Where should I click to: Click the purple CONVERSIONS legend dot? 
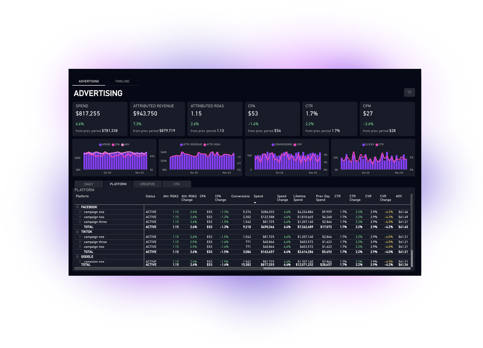[x=273, y=145]
